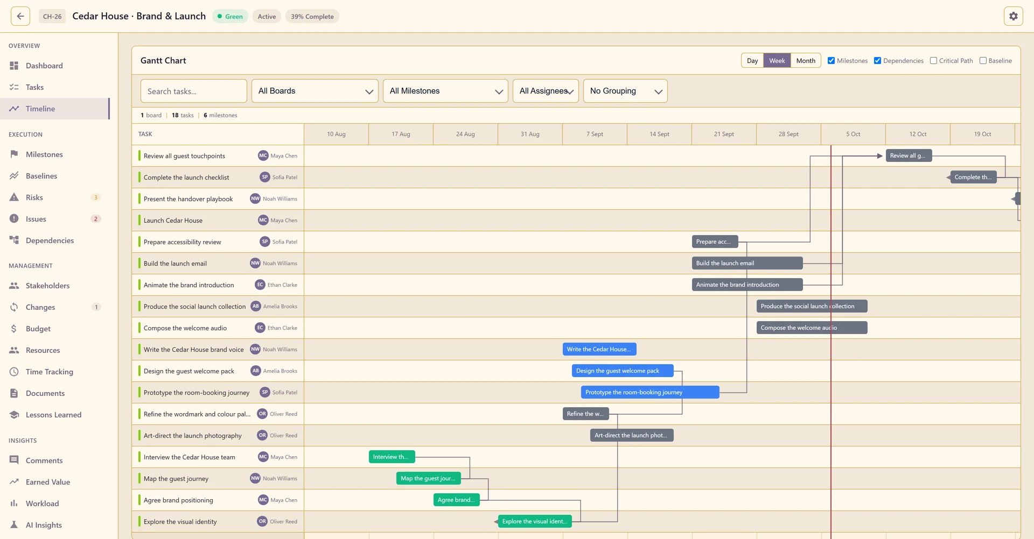The width and height of the screenshot is (1034, 539).
Task: Click the back arrow button
Action: point(20,16)
